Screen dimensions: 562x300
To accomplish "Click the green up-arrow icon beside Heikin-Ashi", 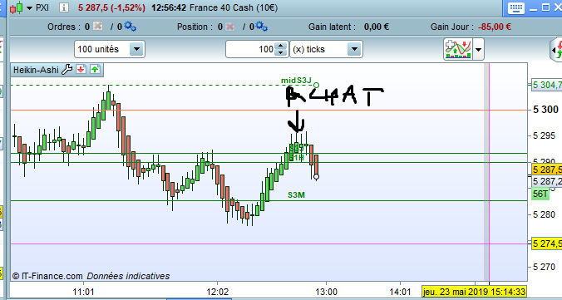I will (95, 70).
